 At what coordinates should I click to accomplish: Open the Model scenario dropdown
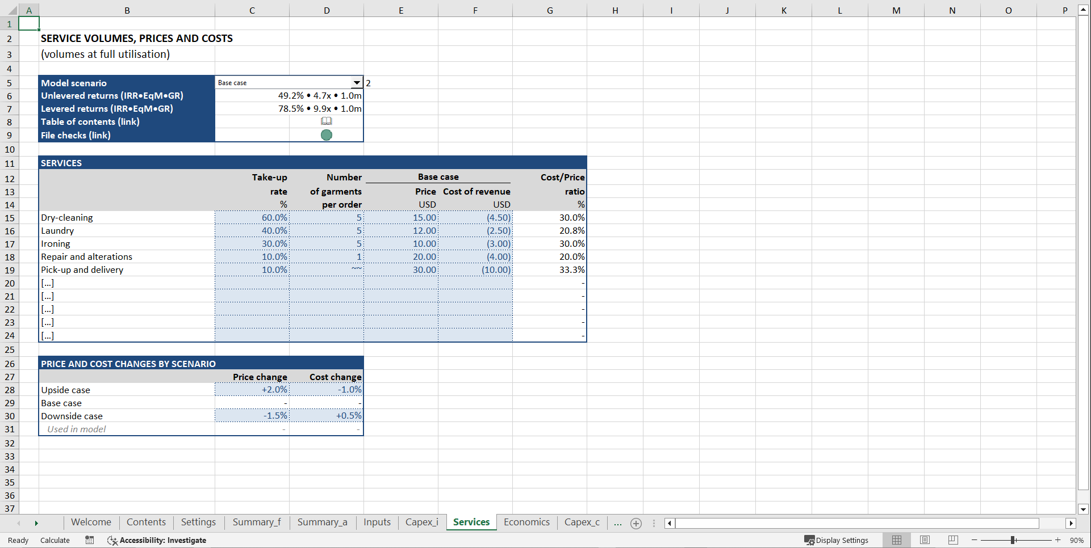point(357,82)
